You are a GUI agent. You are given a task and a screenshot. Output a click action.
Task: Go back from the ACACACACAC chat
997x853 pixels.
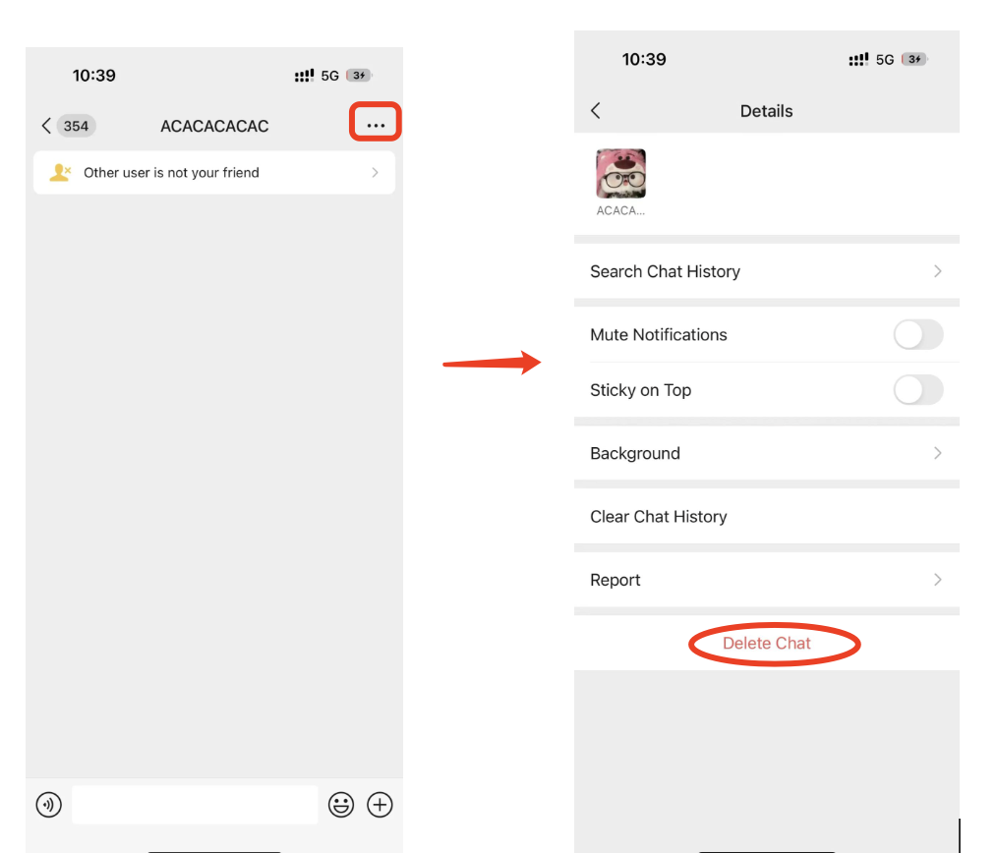[46, 126]
